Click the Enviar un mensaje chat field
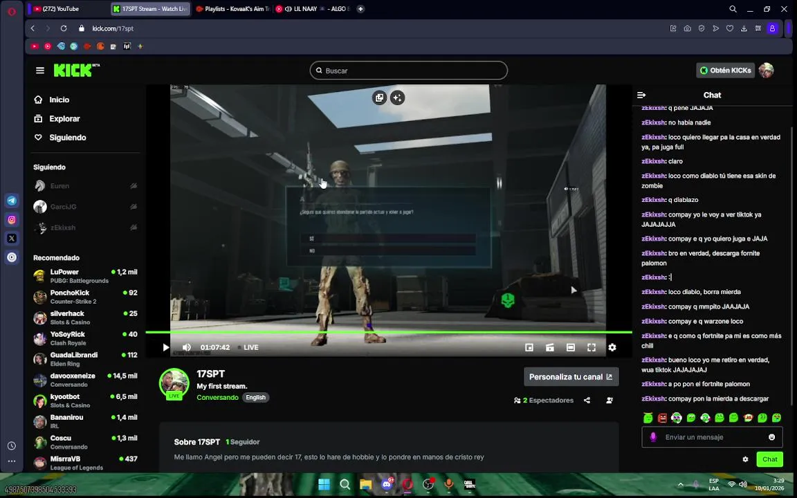Screen dimensions: 797x498 pyautogui.click(x=712, y=437)
